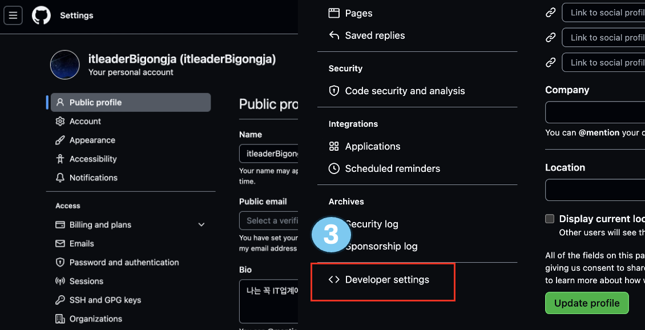Click the Organizations building icon

click(x=60, y=319)
